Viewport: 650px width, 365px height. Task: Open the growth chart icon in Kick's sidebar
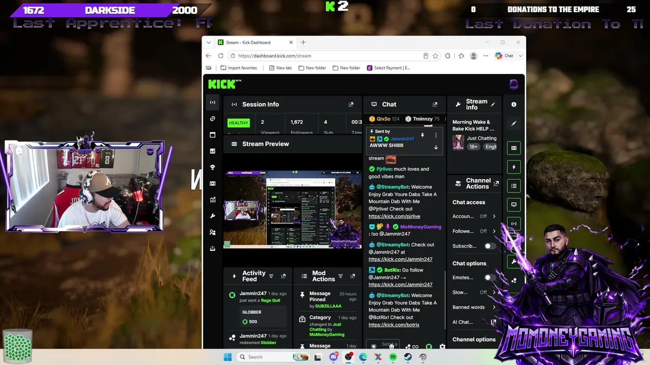click(213, 200)
